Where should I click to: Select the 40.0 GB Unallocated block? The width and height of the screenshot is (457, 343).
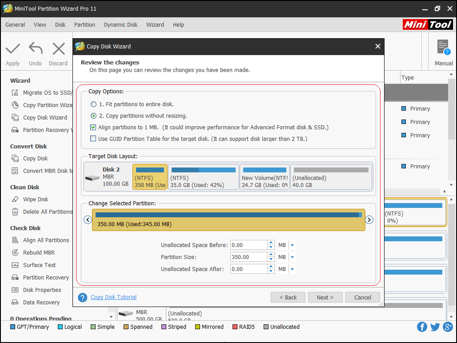[x=331, y=177]
